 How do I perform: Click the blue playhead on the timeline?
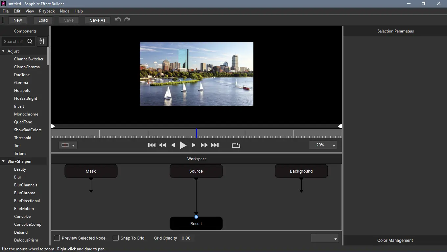tap(197, 133)
